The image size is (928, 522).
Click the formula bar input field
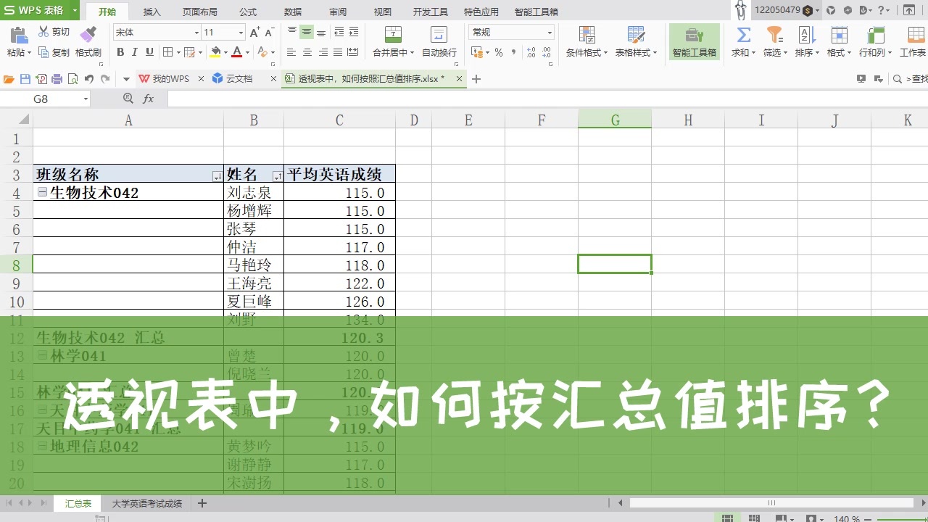(x=547, y=99)
